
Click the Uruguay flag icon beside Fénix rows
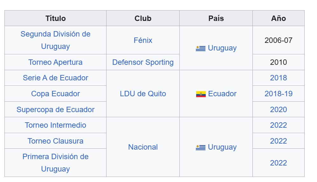[201, 48]
